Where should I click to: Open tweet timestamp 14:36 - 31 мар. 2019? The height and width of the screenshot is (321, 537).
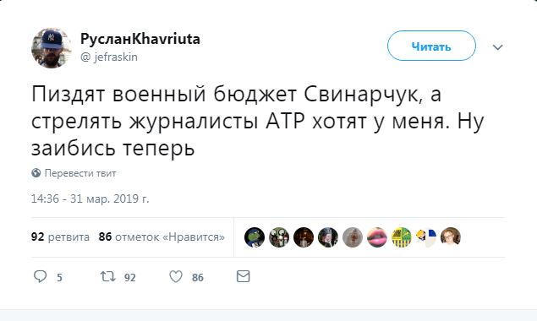(90, 199)
